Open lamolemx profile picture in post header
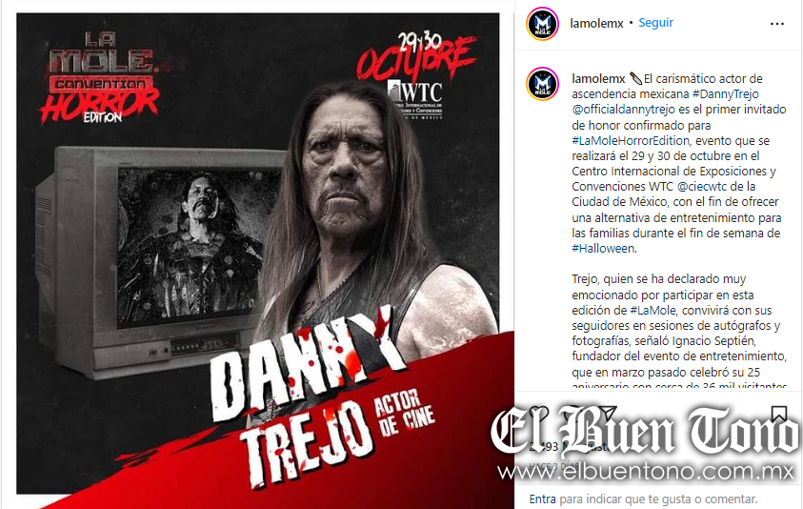803x509 pixels. (x=542, y=24)
